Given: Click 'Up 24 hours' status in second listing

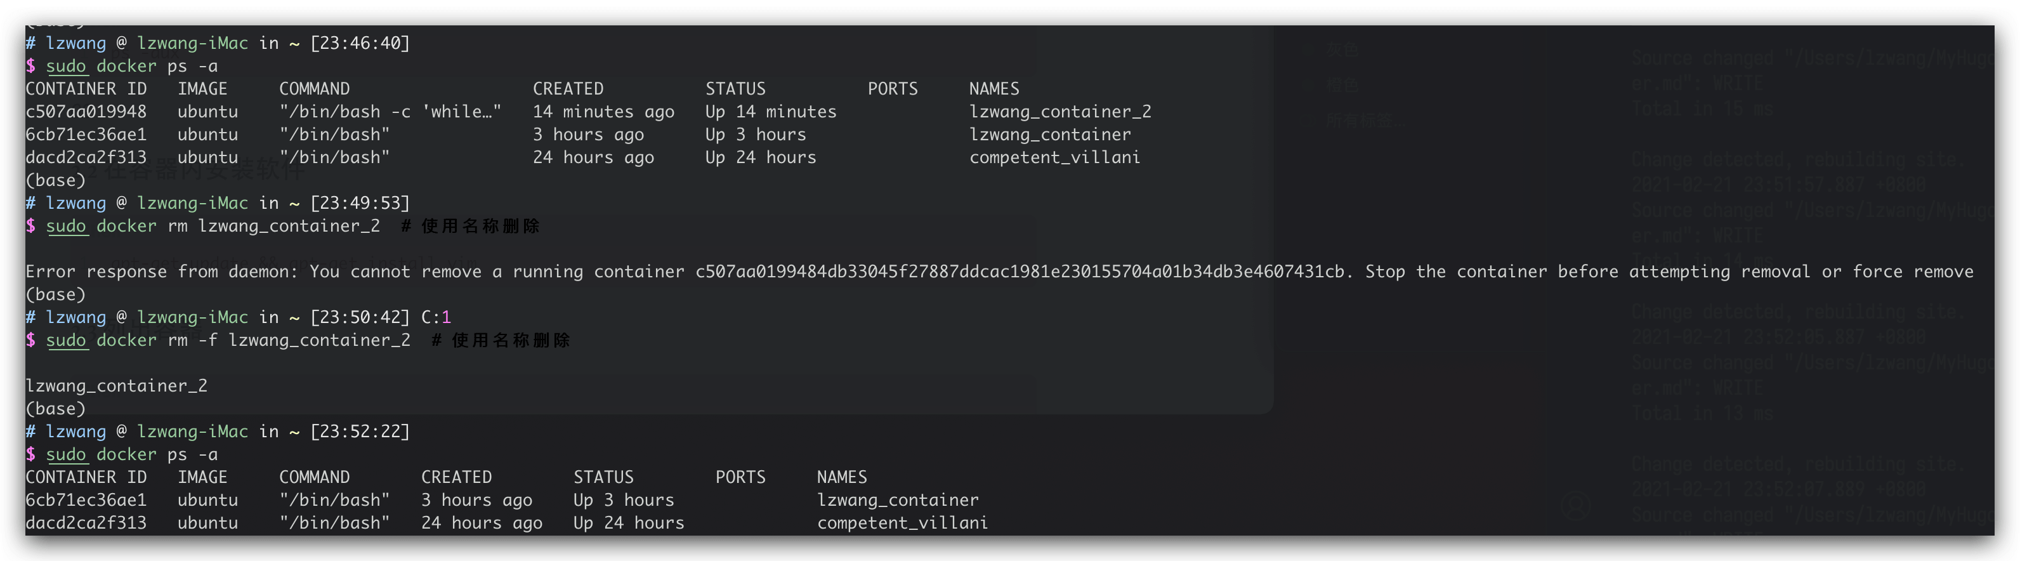Looking at the screenshot, I should click(x=629, y=522).
